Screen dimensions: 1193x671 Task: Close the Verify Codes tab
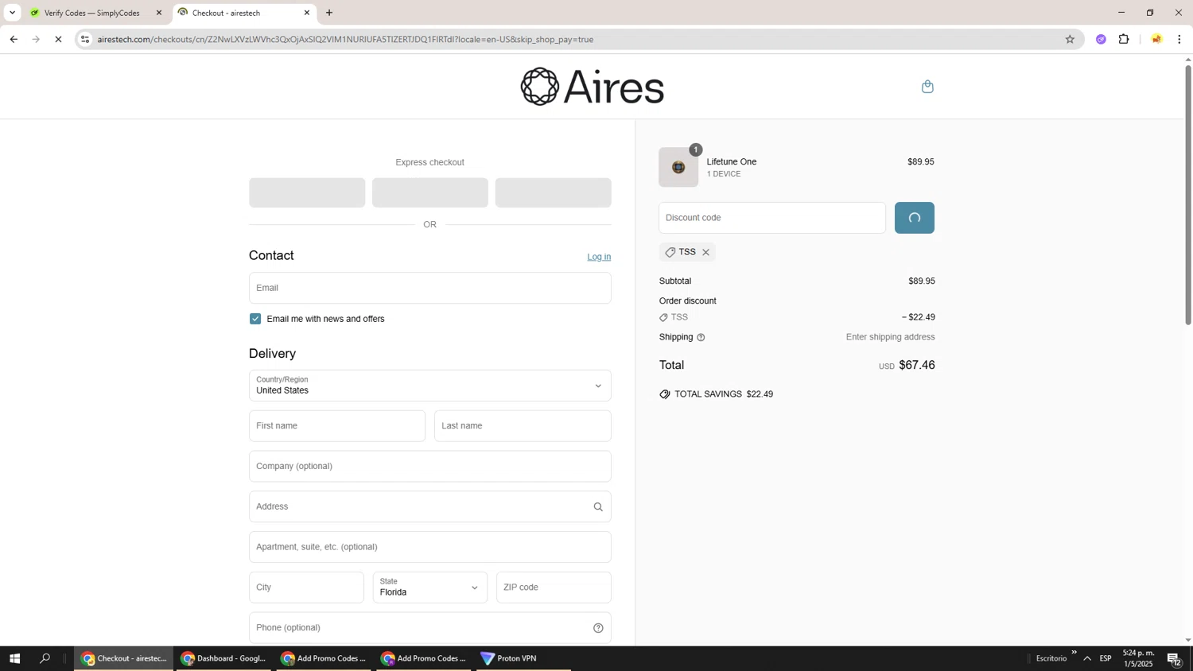coord(158,13)
